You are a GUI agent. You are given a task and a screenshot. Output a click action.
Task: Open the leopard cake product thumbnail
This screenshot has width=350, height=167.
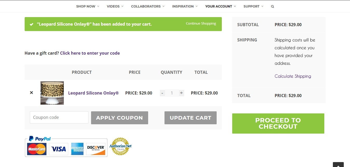coord(52,93)
